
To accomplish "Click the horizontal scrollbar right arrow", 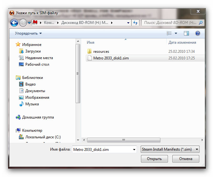I will tap(202, 140).
